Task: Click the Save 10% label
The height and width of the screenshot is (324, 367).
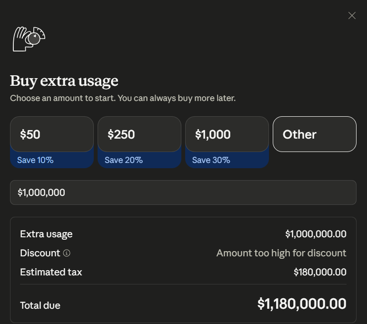Action: point(35,160)
